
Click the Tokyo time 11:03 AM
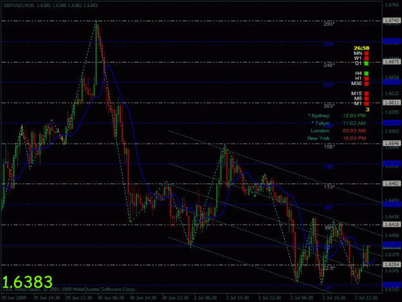pyautogui.click(x=354, y=123)
